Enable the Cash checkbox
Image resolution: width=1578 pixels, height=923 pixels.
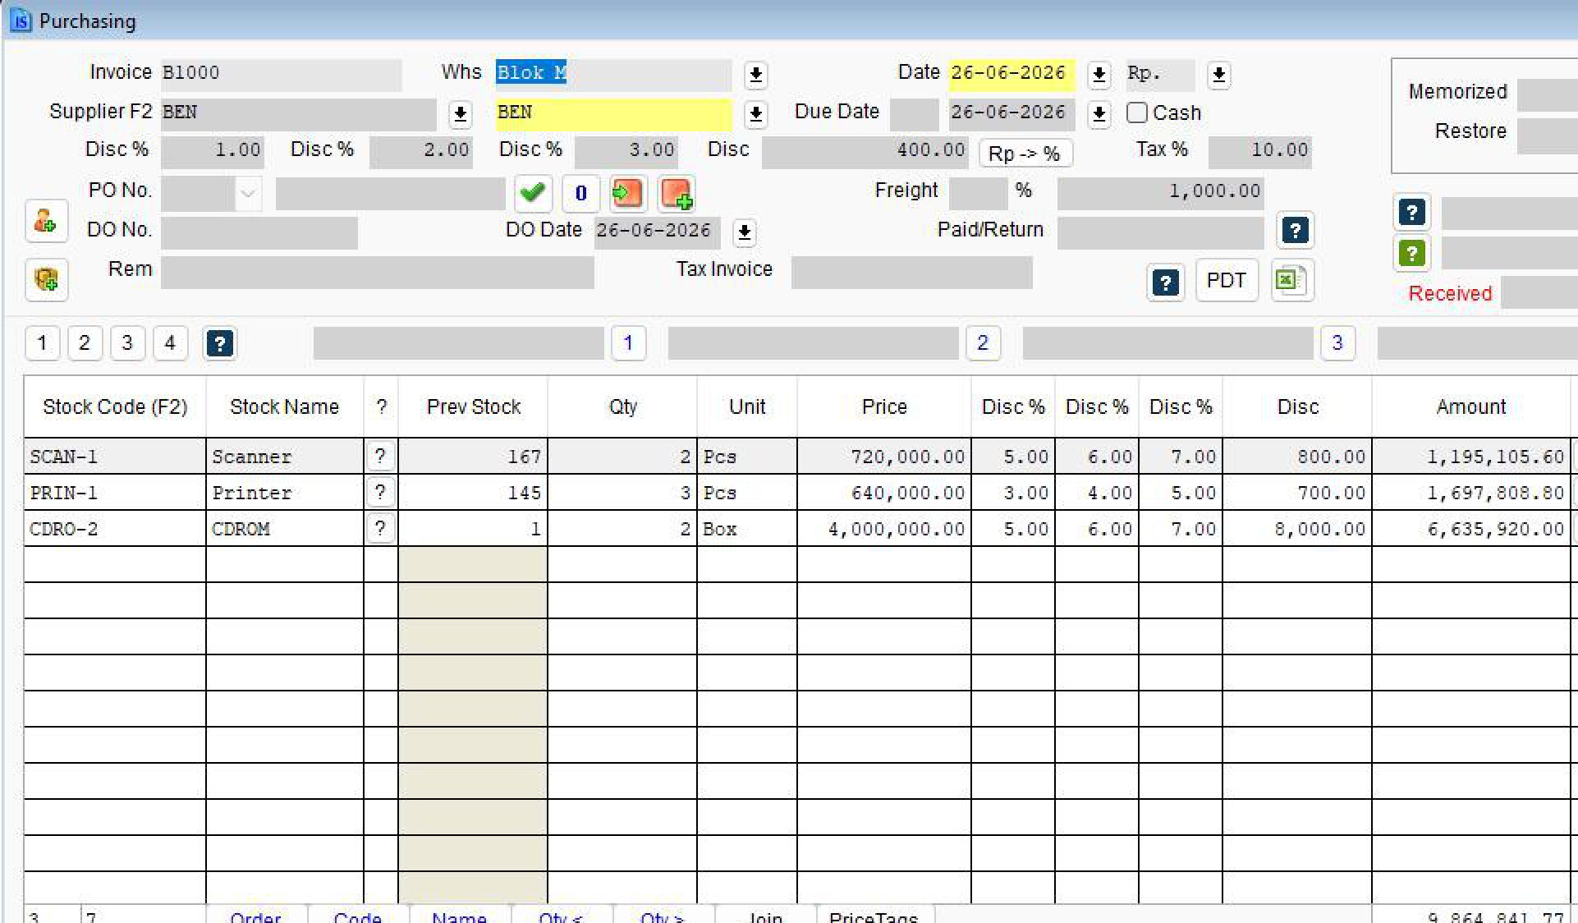click(1136, 113)
